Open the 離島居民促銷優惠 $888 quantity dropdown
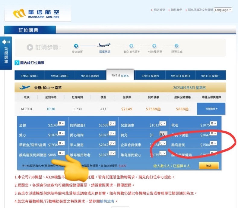 61,153
